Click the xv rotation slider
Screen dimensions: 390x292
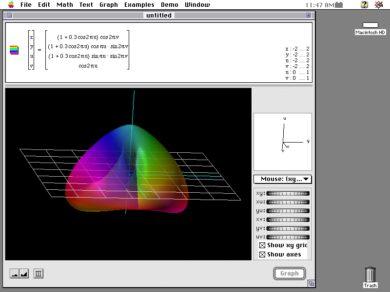point(288,219)
